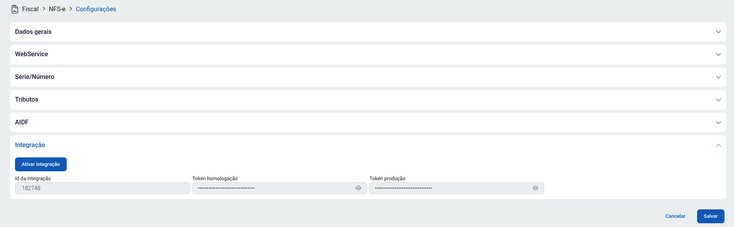Click the fiscal document icon in breadcrumb
The image size is (734, 227).
pyautogui.click(x=15, y=9)
